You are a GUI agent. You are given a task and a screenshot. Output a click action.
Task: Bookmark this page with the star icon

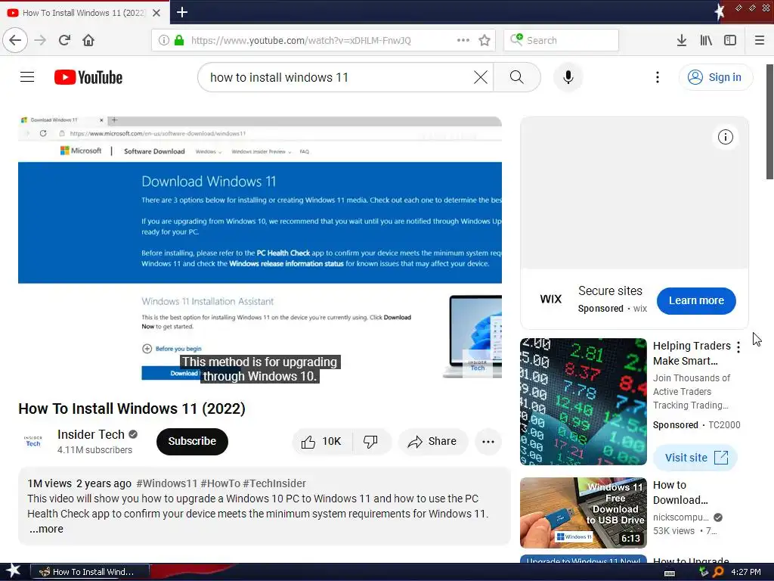(x=485, y=40)
